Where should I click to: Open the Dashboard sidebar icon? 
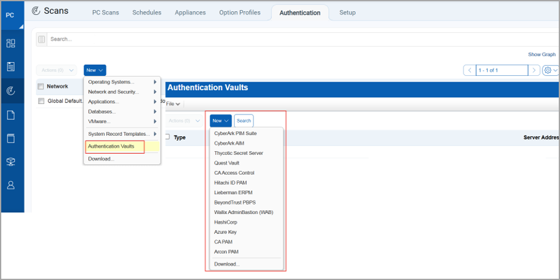[11, 43]
